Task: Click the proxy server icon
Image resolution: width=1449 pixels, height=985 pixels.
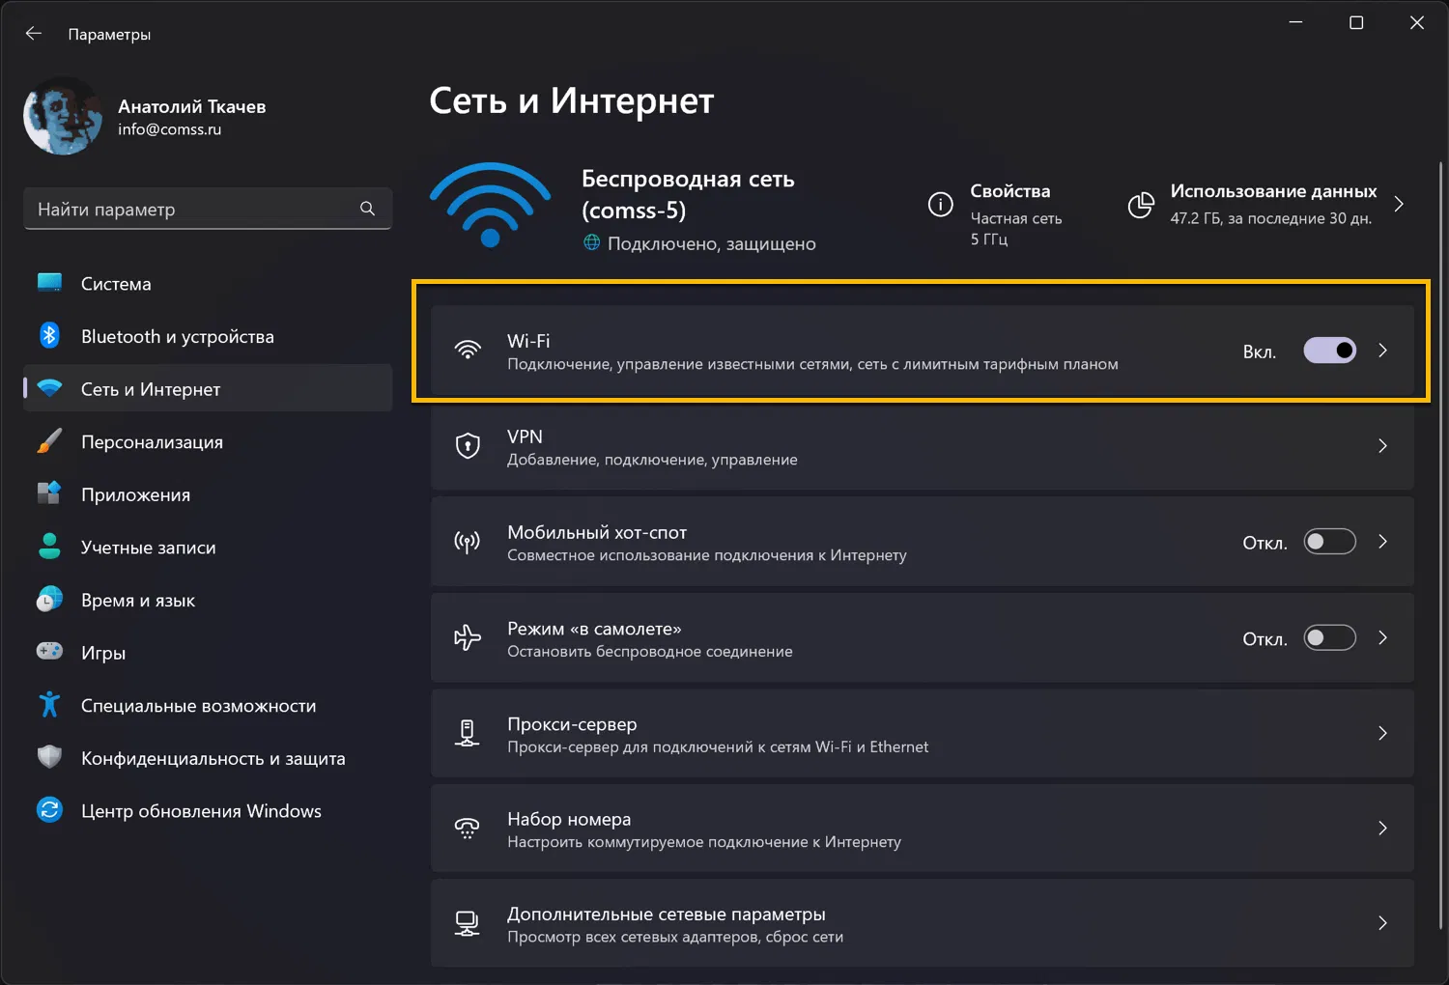Action: pyautogui.click(x=468, y=734)
